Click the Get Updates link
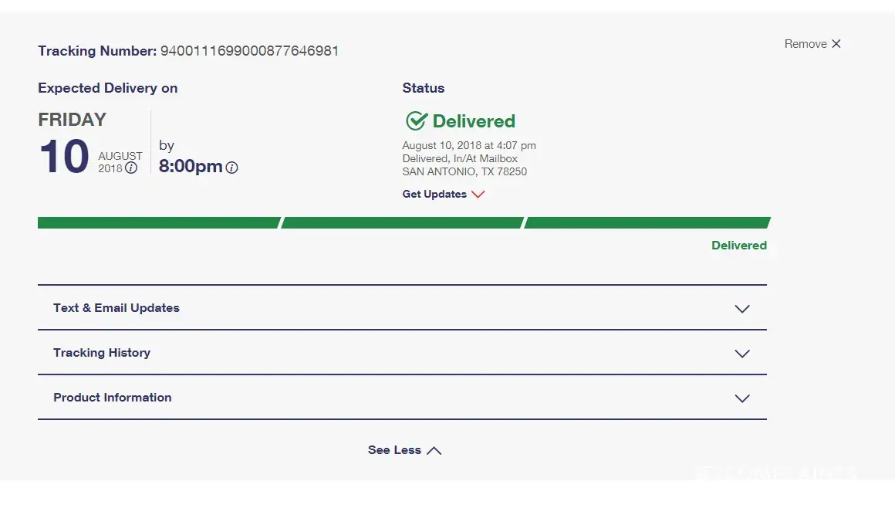 434,195
